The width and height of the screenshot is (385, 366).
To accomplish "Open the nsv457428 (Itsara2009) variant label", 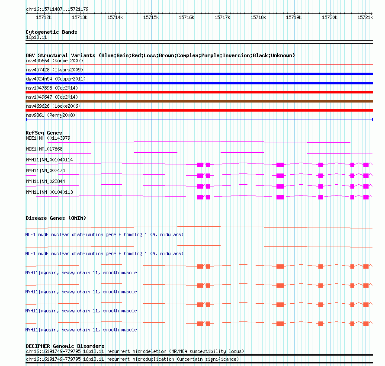I will point(55,70).
